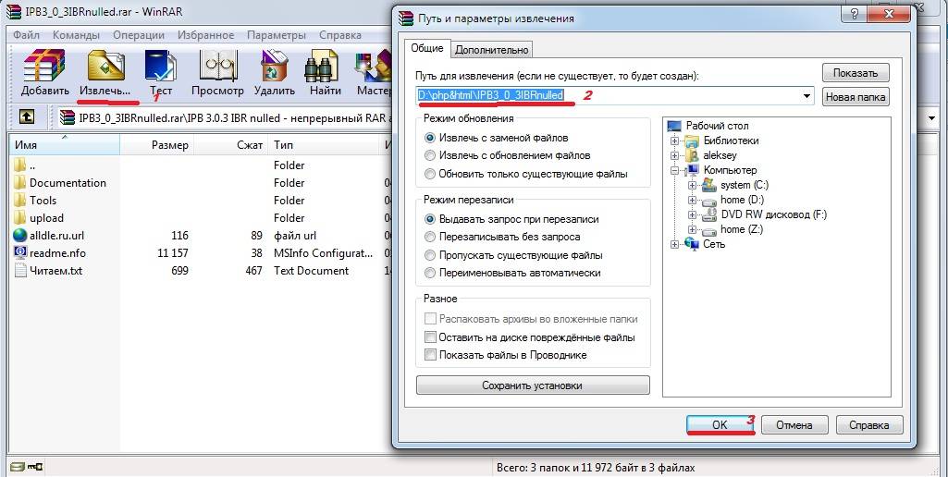Viewport: 948px width, 477px height.
Task: Open the Команды menu
Action: click(76, 35)
